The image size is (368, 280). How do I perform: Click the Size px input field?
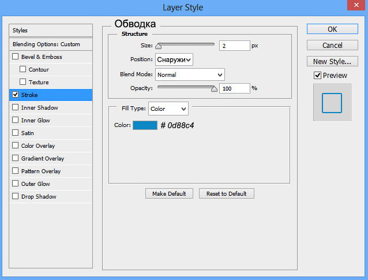[234, 46]
